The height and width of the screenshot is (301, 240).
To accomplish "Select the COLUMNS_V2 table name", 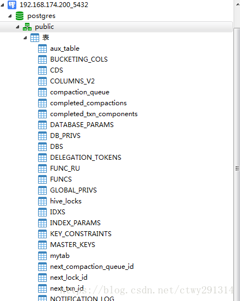I will [x=72, y=81].
